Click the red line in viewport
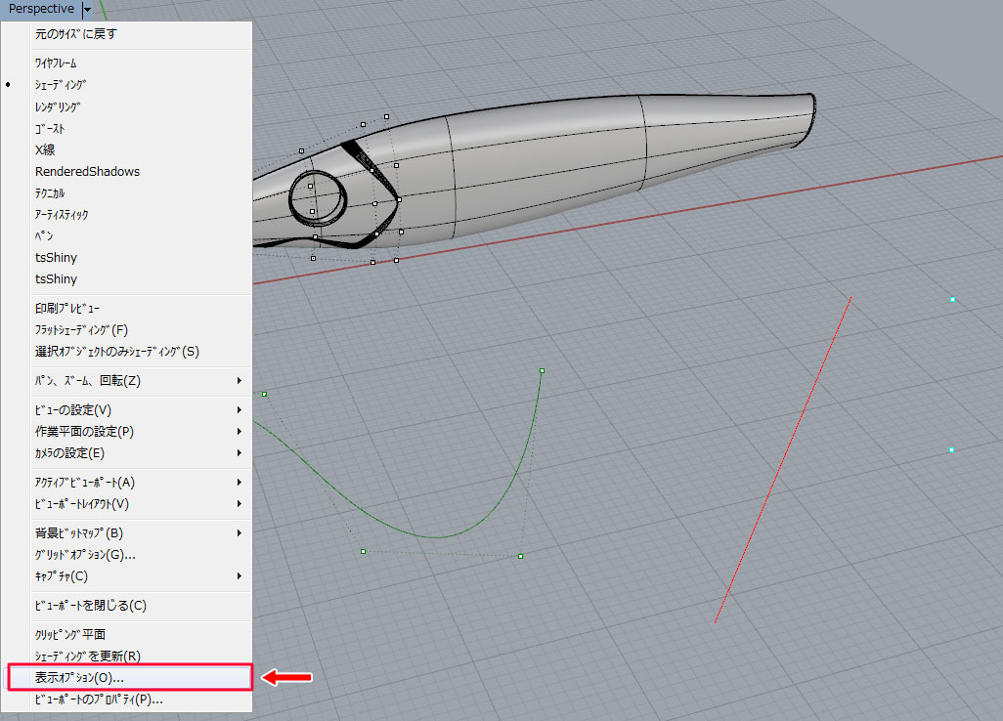Screen dimensions: 1003x721 click(x=783, y=459)
